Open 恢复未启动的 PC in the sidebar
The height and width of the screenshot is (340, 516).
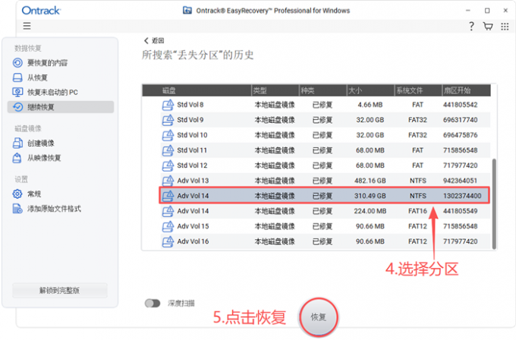52,92
